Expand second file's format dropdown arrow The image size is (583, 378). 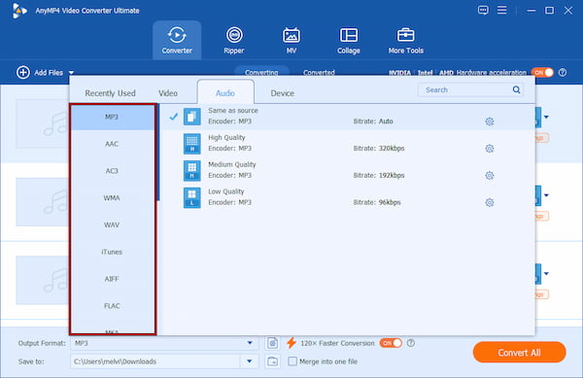click(546, 195)
